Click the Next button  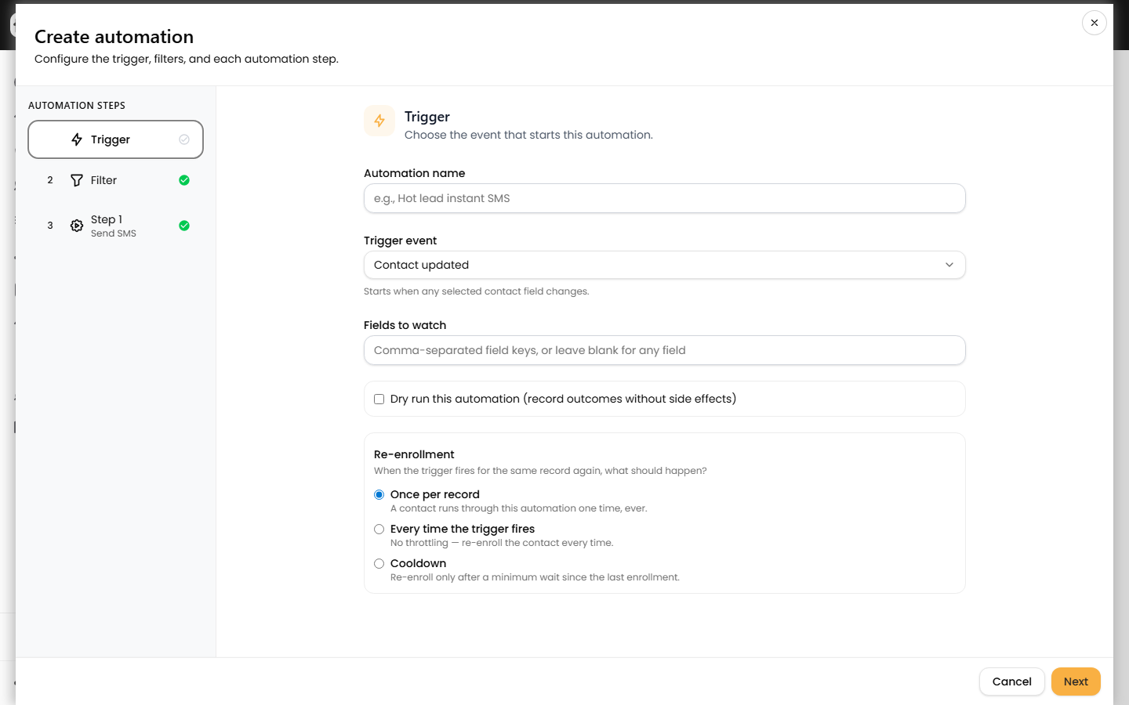click(x=1076, y=681)
